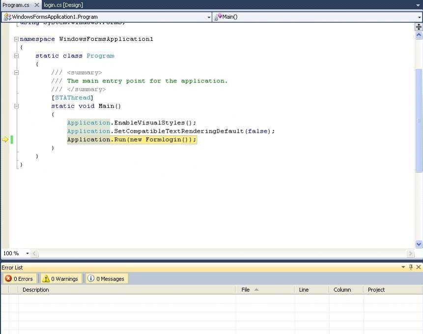The height and width of the screenshot is (334, 423).
Task: Click the yellow current statement arrow
Action: click(x=5, y=140)
